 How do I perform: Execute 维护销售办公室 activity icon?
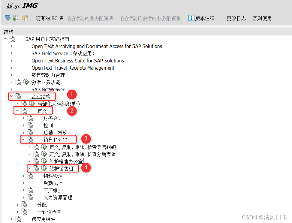44,161
